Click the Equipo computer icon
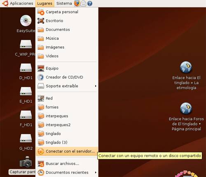 [x=41, y=68]
